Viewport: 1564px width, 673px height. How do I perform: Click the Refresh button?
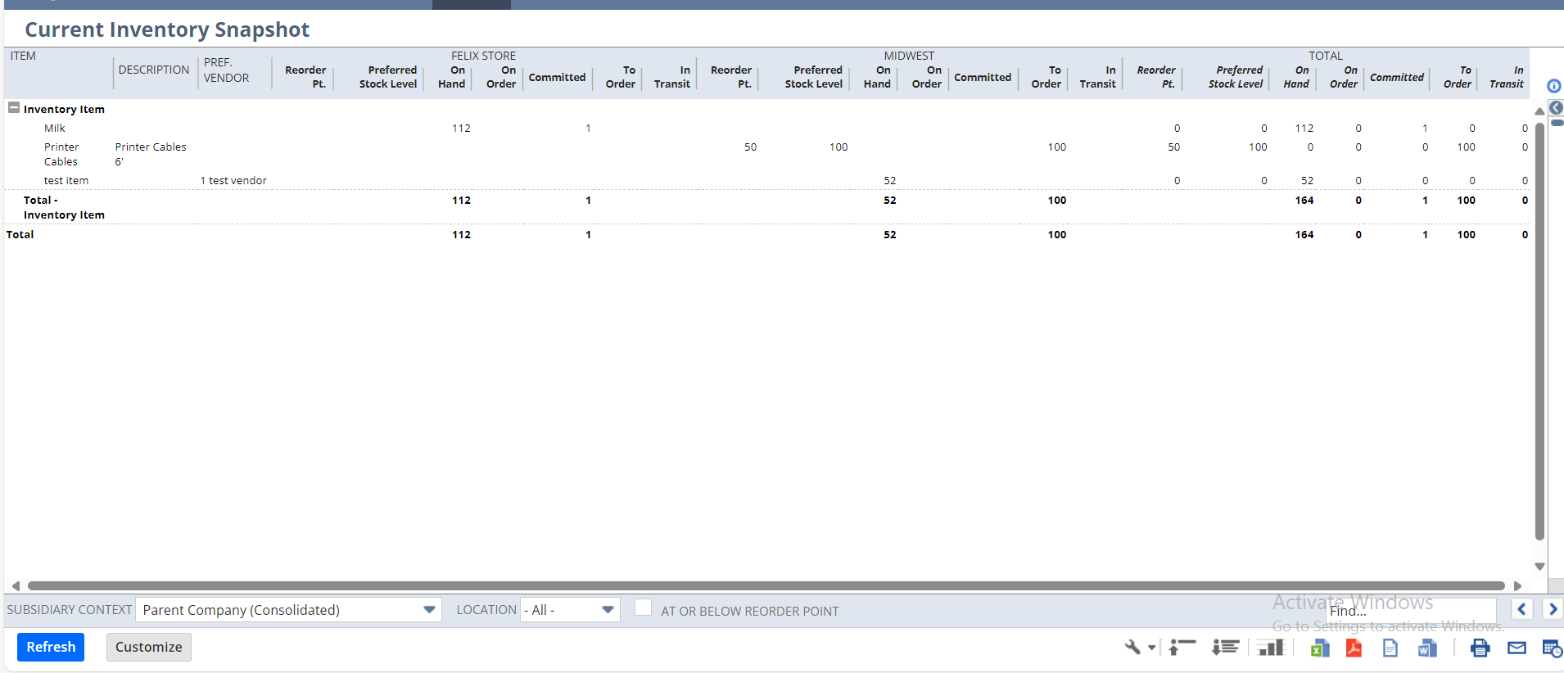pos(51,647)
